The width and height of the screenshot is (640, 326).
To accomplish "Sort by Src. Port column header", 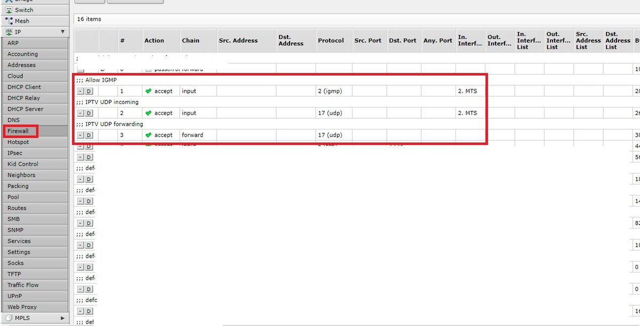I will point(369,40).
